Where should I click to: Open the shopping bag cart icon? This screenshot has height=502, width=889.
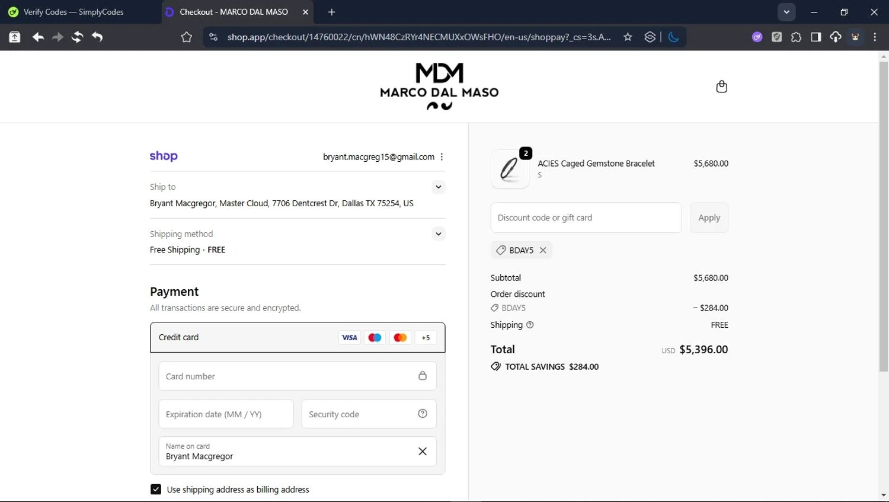click(x=721, y=87)
